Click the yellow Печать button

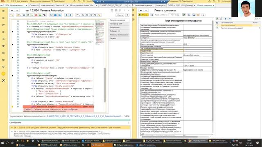144,15
